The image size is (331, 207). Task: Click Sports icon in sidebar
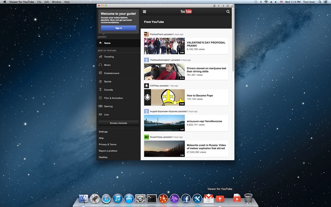[101, 81]
